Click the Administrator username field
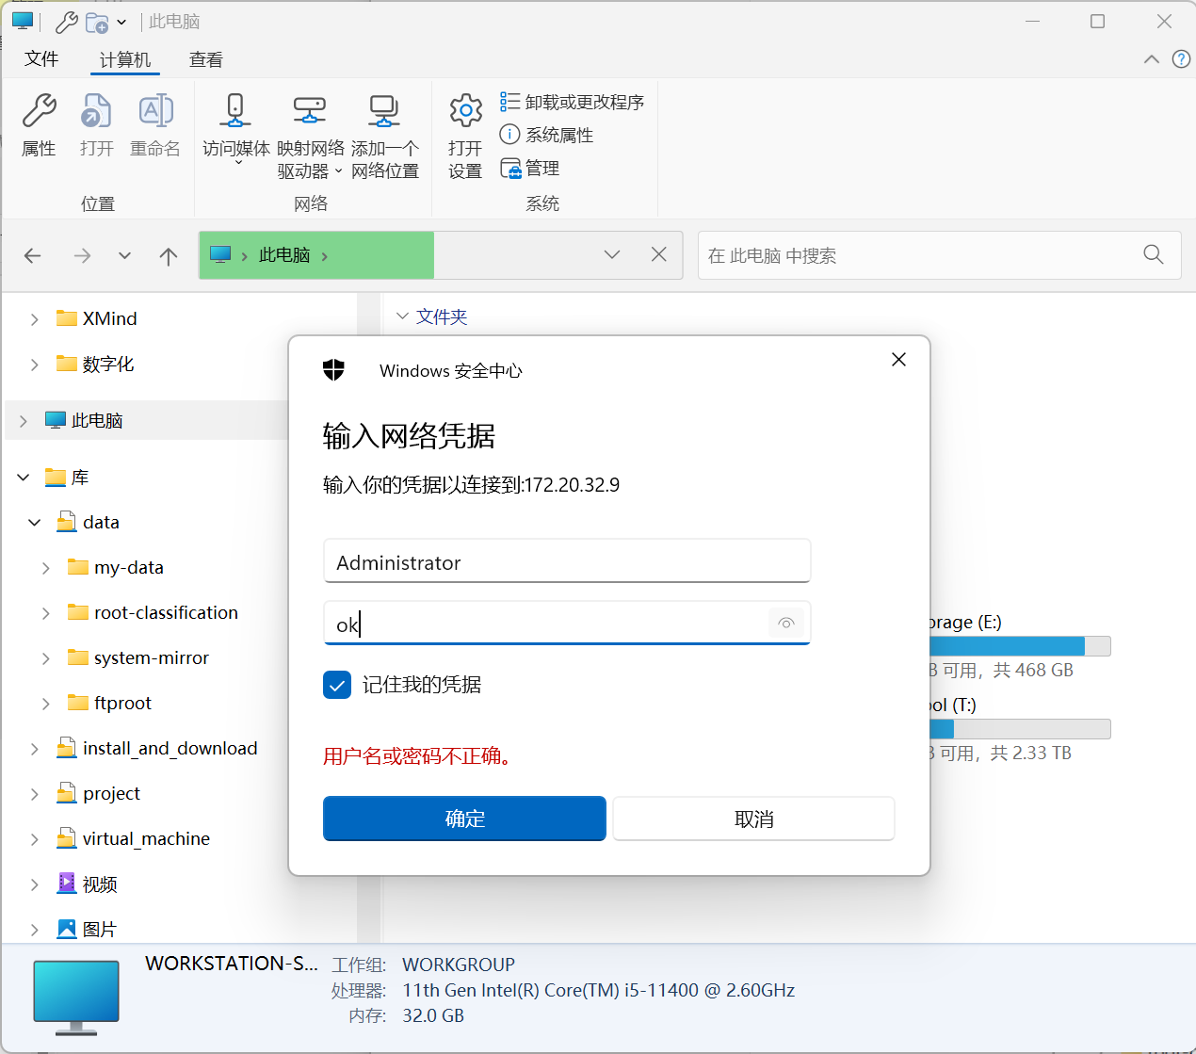The height and width of the screenshot is (1054, 1196). pos(566,562)
